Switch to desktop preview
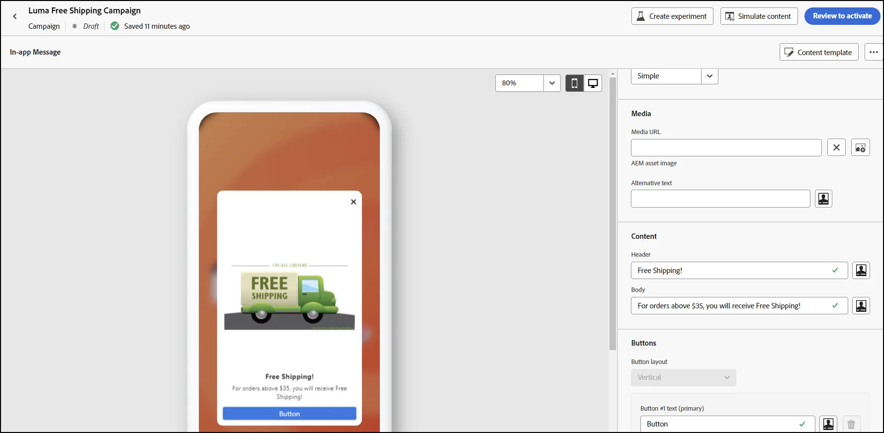The width and height of the screenshot is (884, 433). 593,83
